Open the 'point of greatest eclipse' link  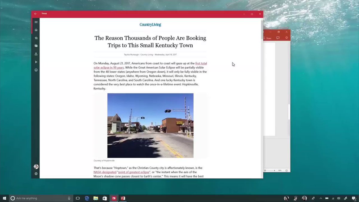click(x=134, y=172)
